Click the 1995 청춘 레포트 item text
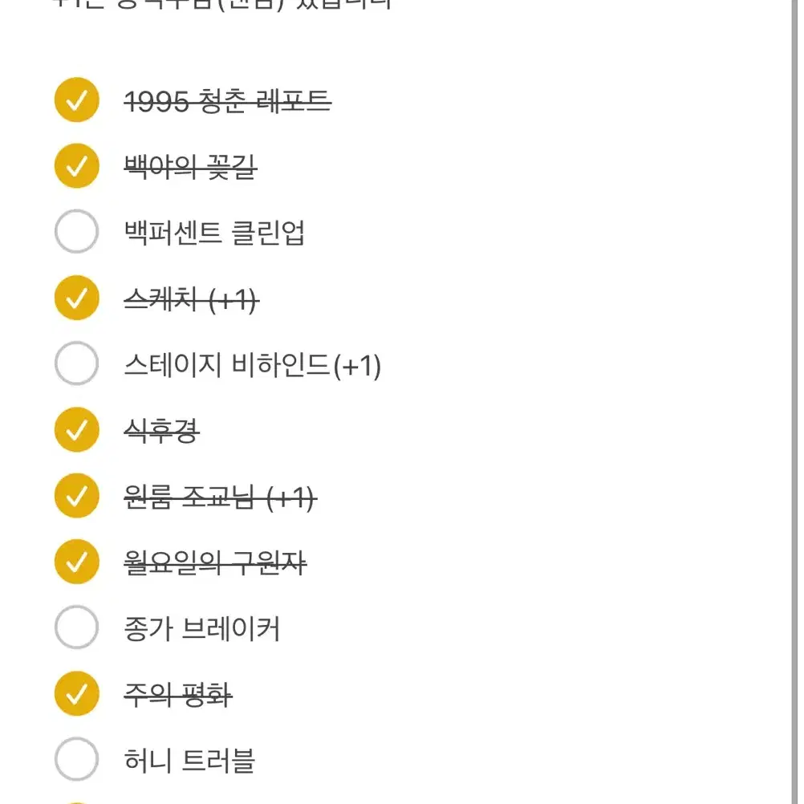The width and height of the screenshot is (804, 804). [x=227, y=102]
